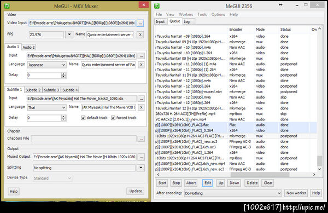Open the Help menu in MeGUI
The width and height of the screenshot is (328, 213).
coord(233,14)
